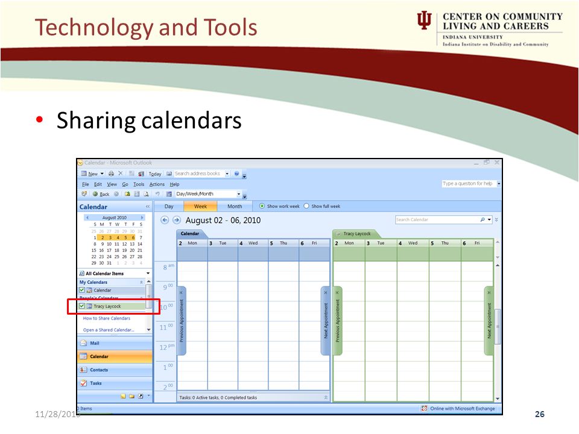Open the Actions menu

(x=157, y=184)
